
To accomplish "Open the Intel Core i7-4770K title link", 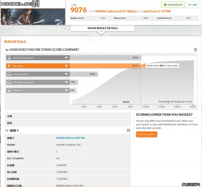I will [157, 11].
